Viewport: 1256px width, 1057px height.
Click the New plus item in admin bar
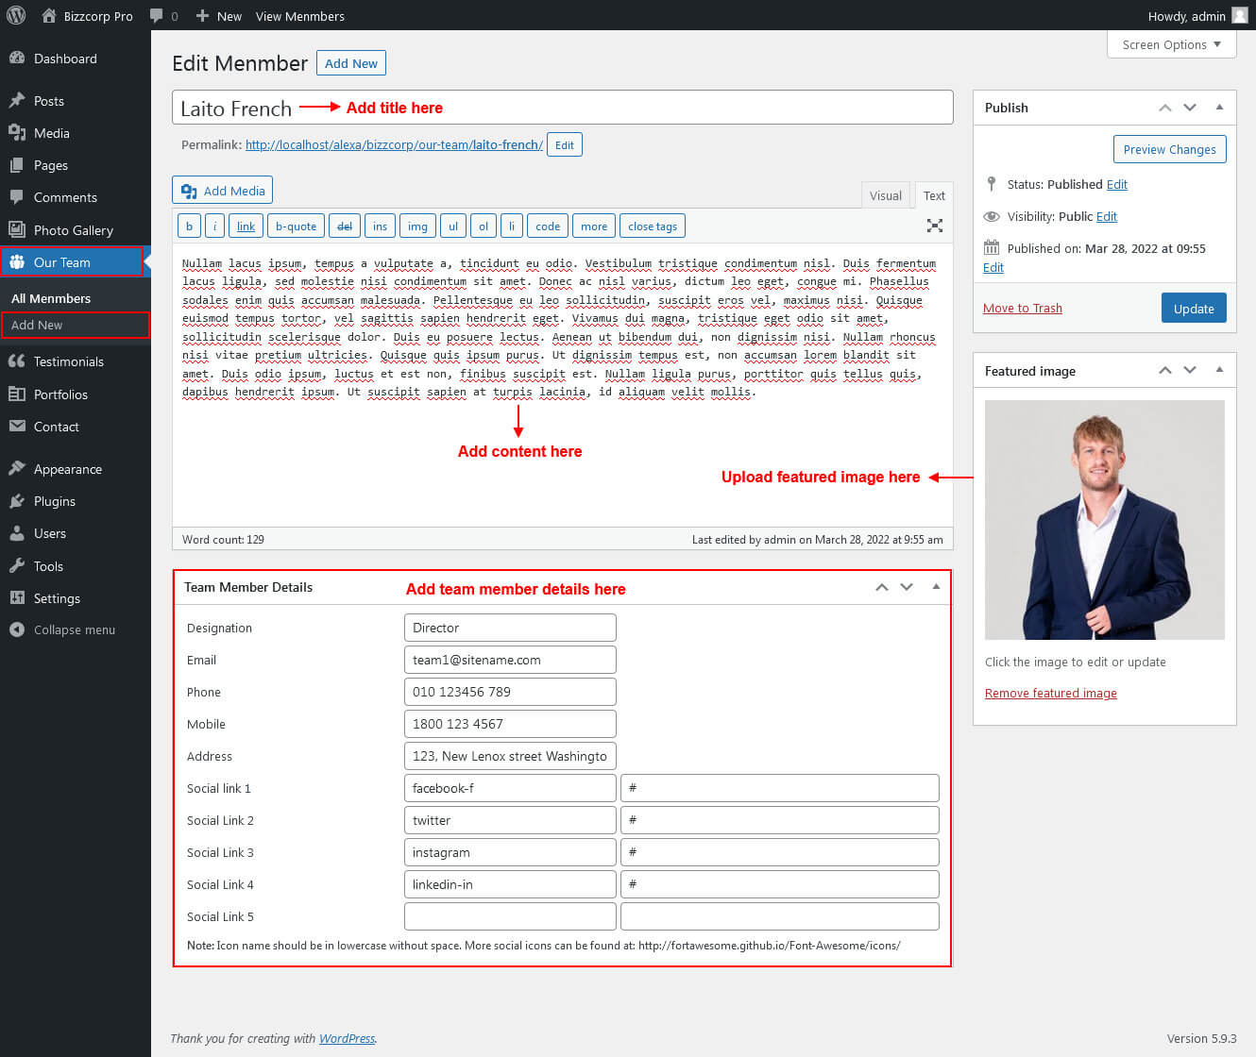coord(218,16)
